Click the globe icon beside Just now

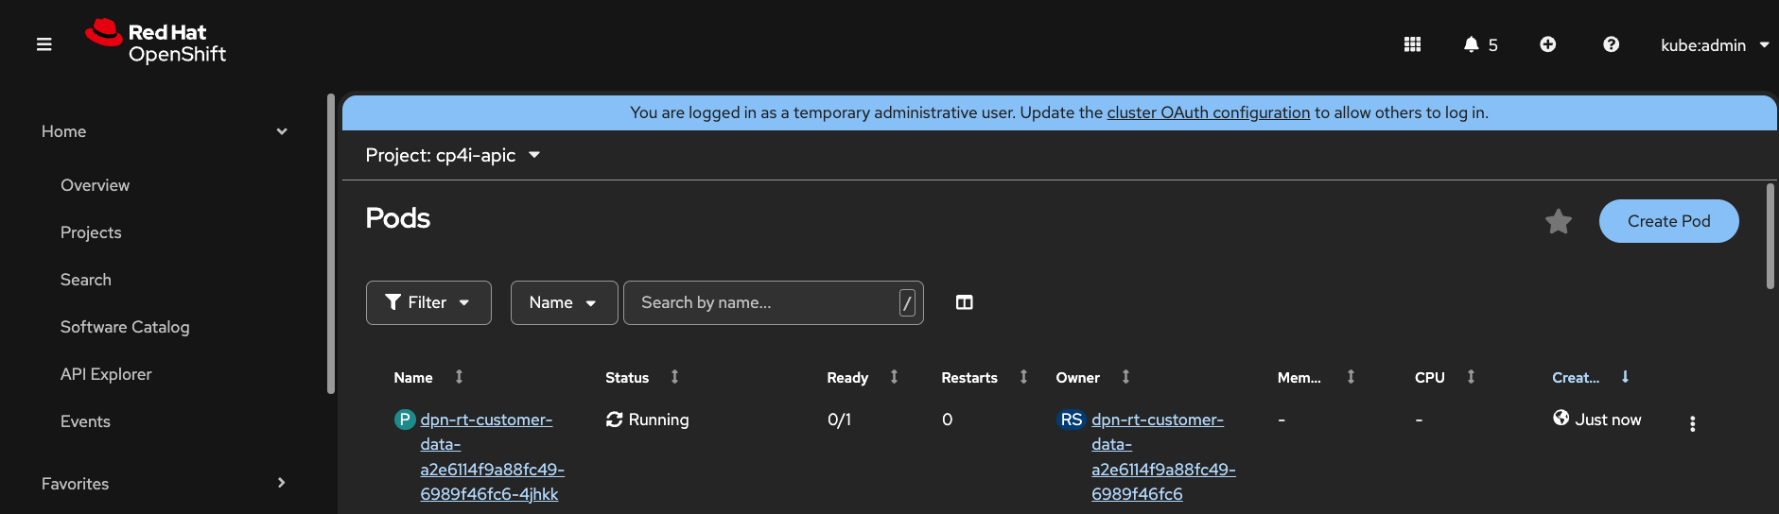(1561, 418)
